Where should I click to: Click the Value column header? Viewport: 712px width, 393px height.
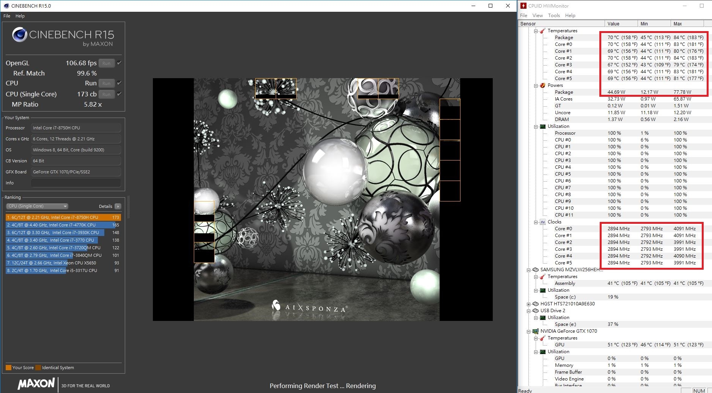pos(621,24)
